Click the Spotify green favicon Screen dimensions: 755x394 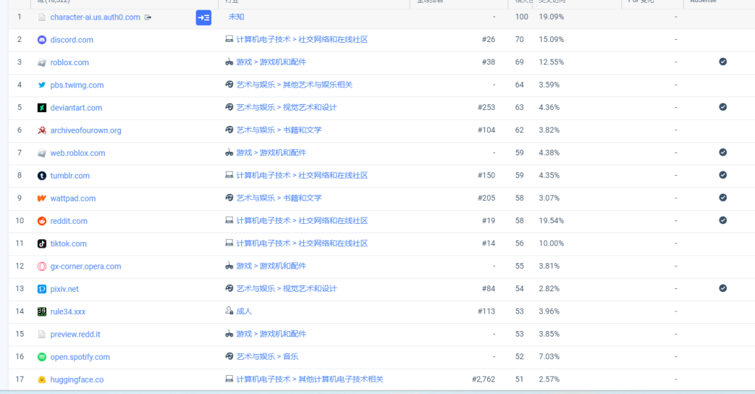click(42, 357)
